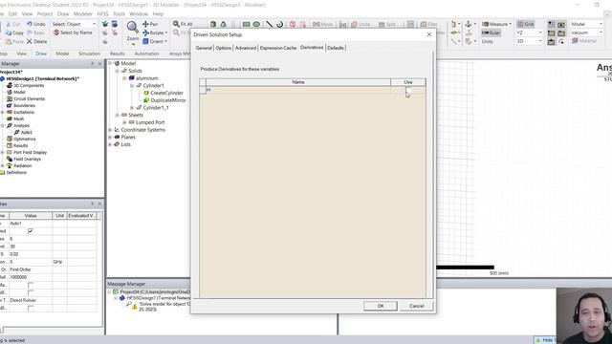612x344 pixels.
Task: Select Field Overlays in the project tree
Action: [27, 160]
